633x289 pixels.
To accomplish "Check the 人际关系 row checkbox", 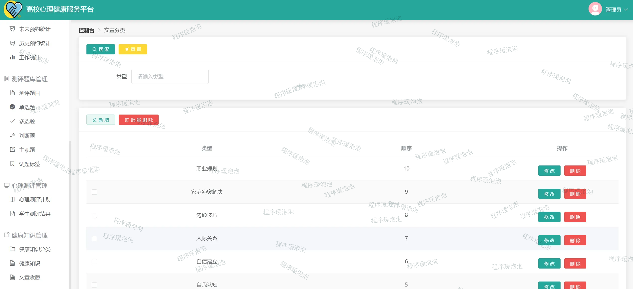I will [x=94, y=238].
